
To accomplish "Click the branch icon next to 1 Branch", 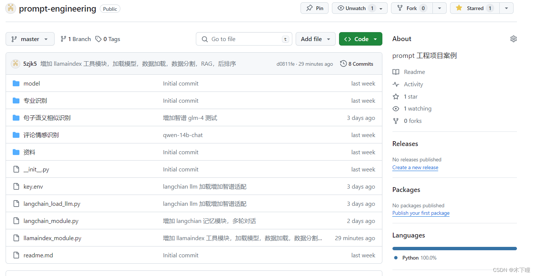I will (63, 39).
